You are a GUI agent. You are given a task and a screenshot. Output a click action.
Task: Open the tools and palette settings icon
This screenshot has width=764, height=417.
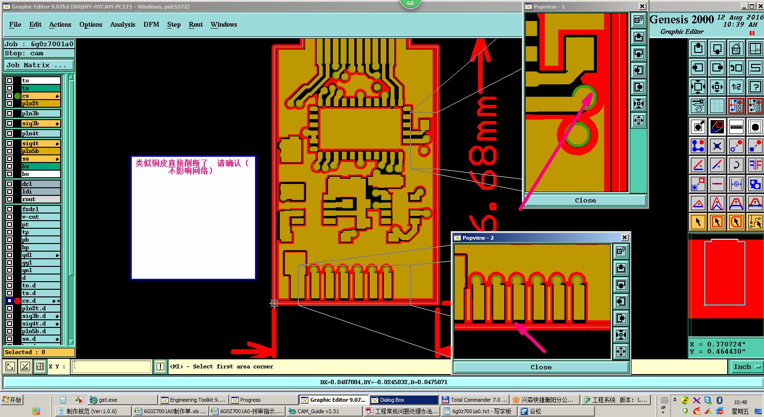698,105
